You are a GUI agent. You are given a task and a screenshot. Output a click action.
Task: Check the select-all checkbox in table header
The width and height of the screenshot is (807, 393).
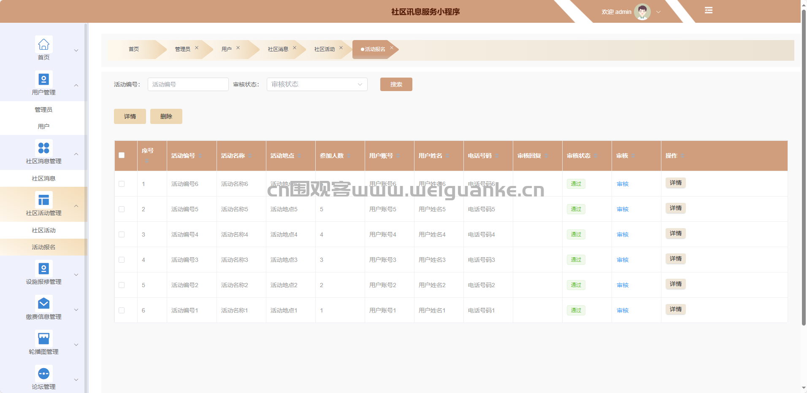(x=122, y=155)
